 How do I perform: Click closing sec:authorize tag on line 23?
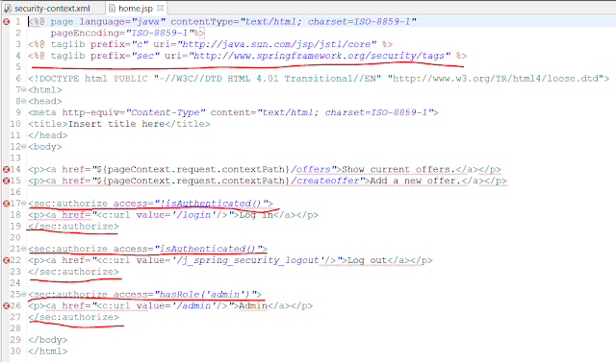tap(73, 272)
